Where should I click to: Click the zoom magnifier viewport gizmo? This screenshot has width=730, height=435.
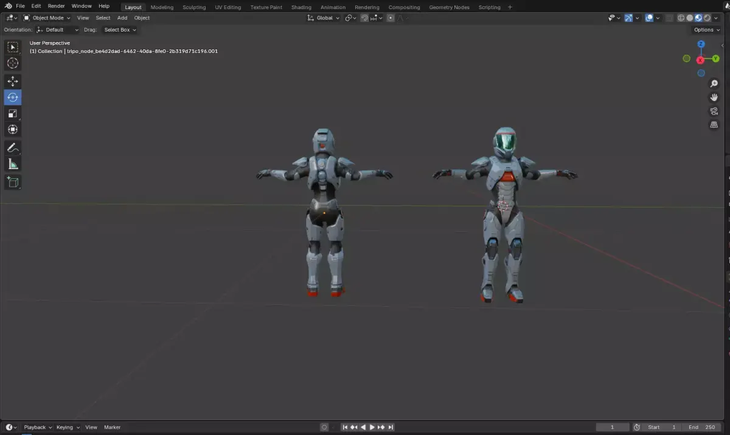[714, 84]
